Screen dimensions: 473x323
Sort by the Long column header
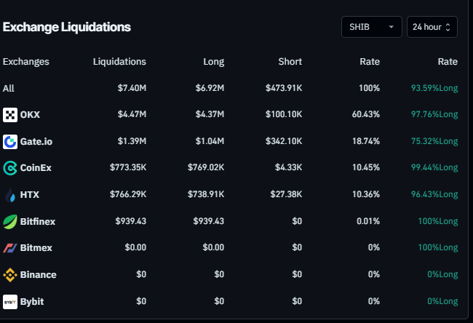tap(214, 62)
